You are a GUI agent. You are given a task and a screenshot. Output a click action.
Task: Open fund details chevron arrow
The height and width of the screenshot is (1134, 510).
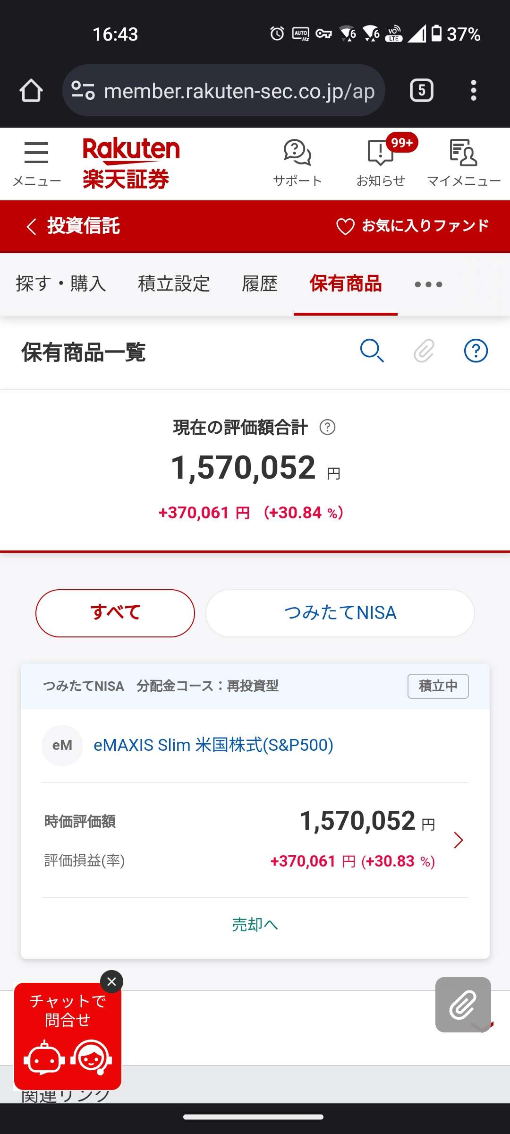pyautogui.click(x=458, y=840)
